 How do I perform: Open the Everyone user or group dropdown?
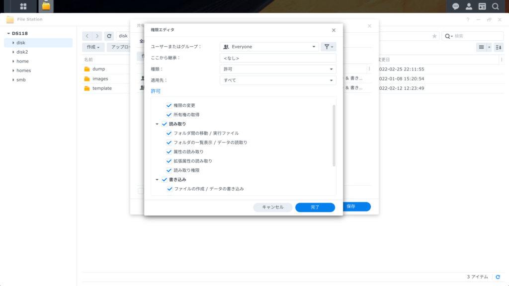[x=269, y=47]
